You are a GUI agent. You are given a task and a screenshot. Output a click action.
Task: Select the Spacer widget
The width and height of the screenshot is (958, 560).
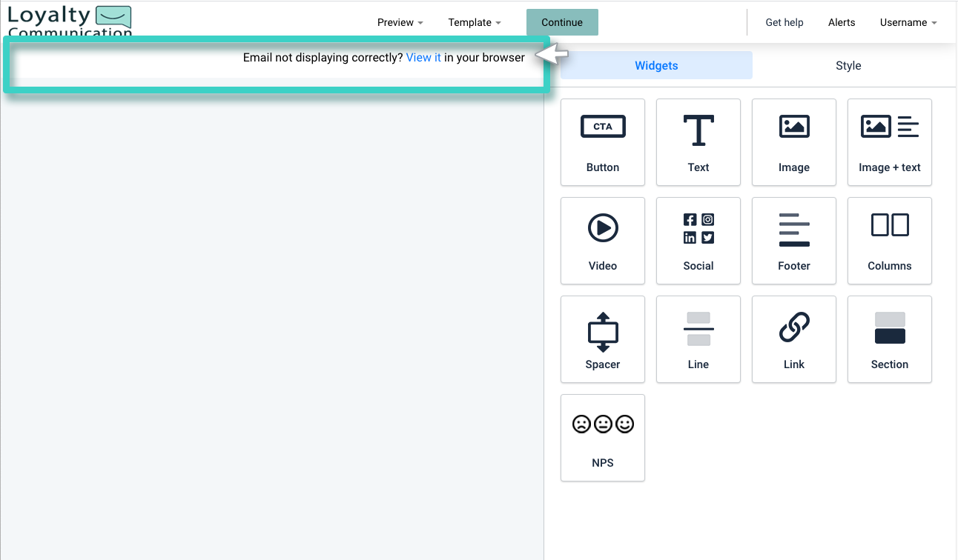[x=603, y=339]
